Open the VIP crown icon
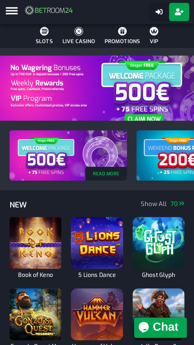This screenshot has height=345, width=194. 154,31
